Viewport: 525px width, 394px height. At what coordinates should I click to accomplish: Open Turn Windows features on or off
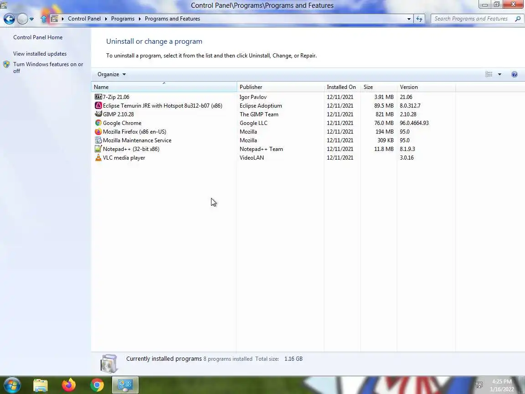tap(48, 67)
